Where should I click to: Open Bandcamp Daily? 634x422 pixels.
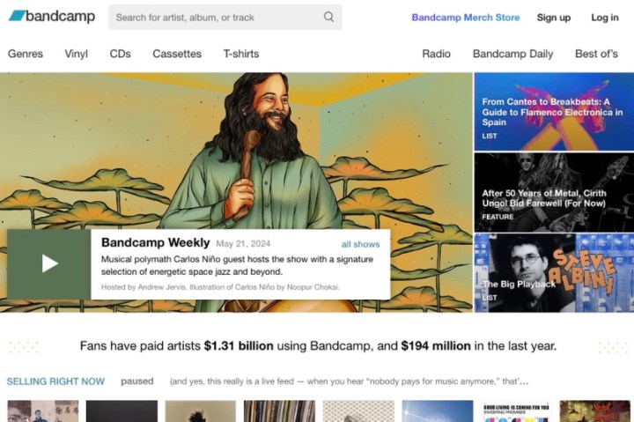pos(512,54)
